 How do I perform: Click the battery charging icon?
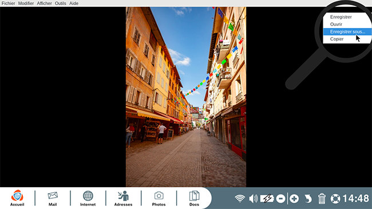point(267,198)
